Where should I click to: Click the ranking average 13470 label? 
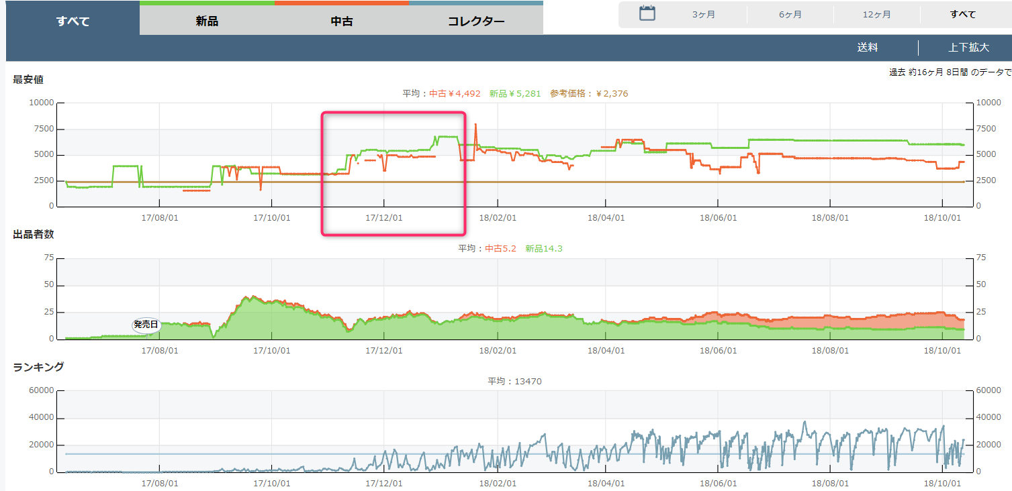coord(514,381)
